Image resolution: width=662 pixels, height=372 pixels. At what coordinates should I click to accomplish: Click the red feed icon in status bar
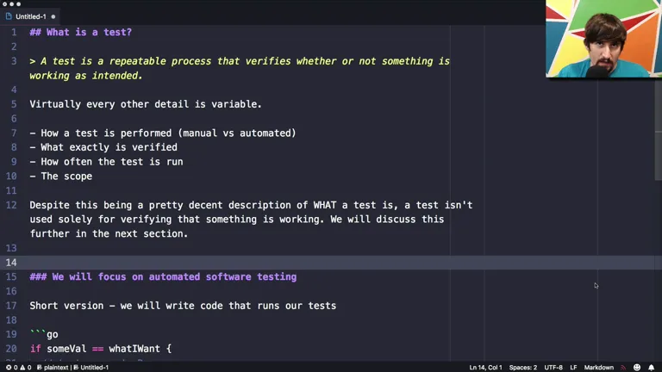[x=623, y=368]
